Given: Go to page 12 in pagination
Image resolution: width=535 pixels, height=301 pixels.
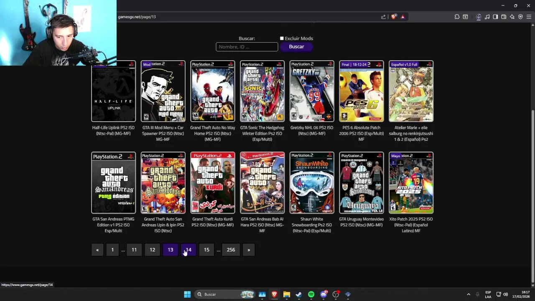Looking at the screenshot, I should [x=152, y=250].
